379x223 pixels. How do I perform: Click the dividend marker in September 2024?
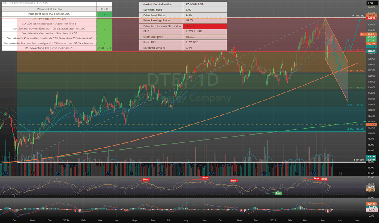pos(212,174)
